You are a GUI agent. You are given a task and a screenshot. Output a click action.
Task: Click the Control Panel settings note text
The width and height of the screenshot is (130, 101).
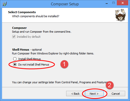(x=60, y=82)
